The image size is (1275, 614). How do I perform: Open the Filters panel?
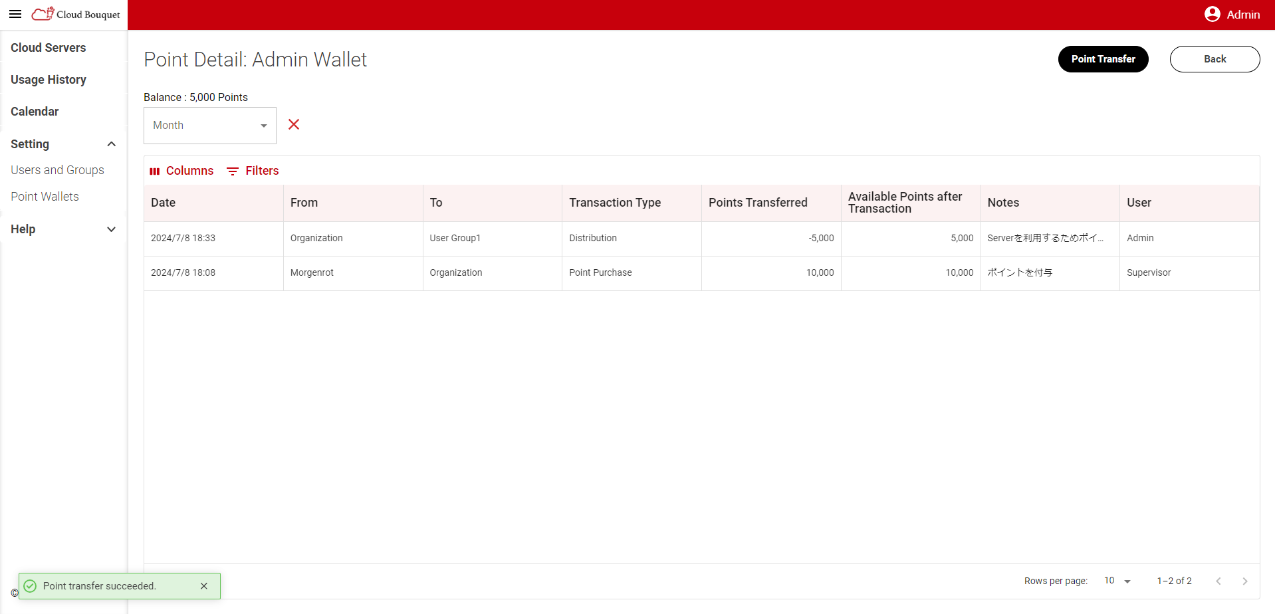tap(253, 171)
